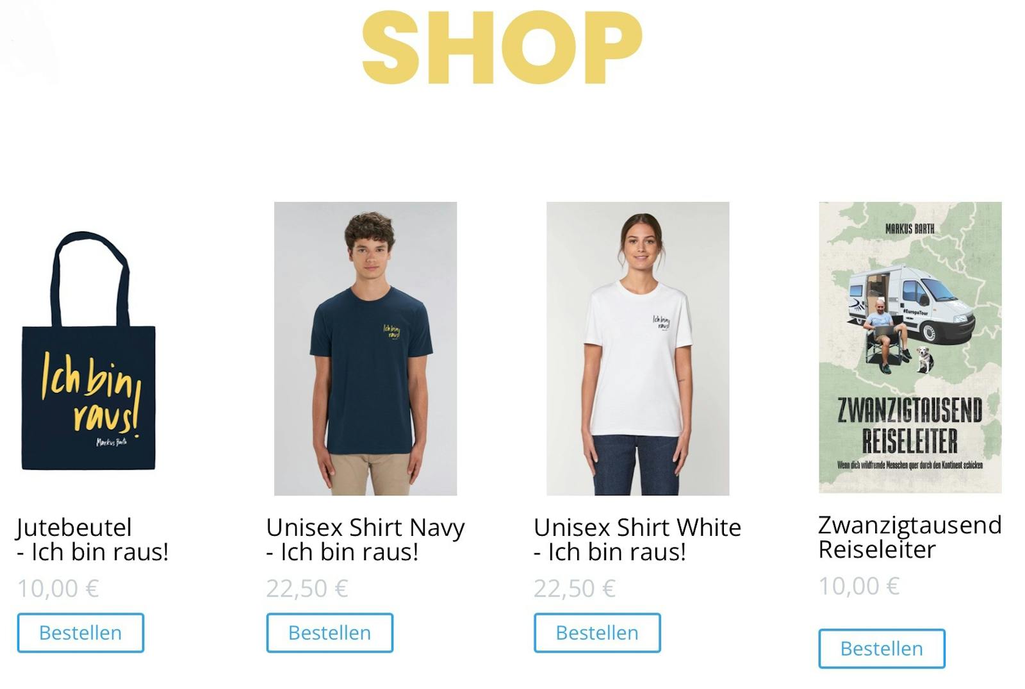Click Bestellen under Zwanzigtausend Reiseleiter
This screenshot has width=1025, height=689.
(x=881, y=649)
